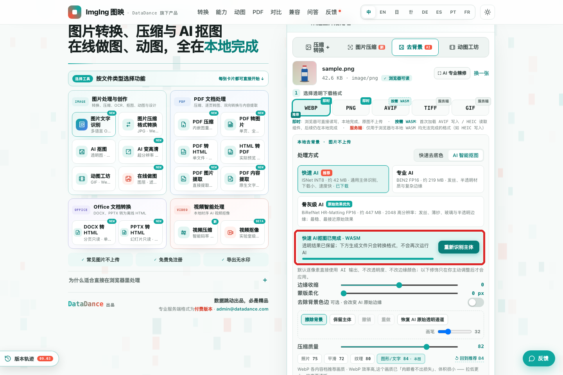
Task: Open the 版本轨迹 version history
Action: click(x=29, y=359)
